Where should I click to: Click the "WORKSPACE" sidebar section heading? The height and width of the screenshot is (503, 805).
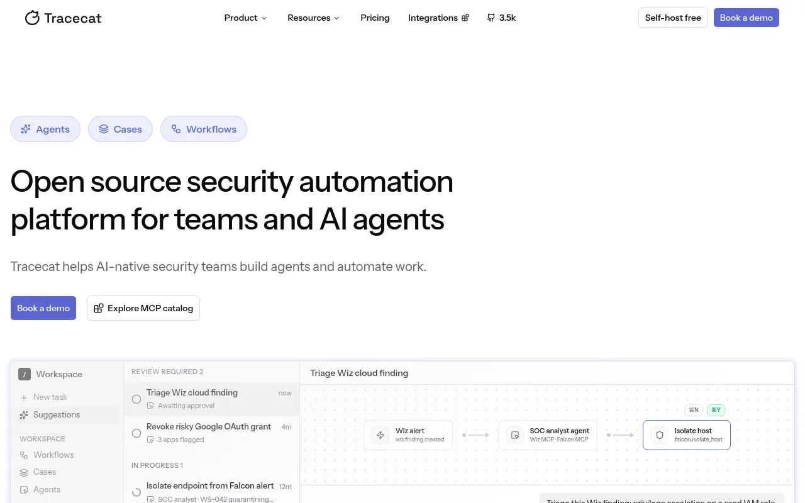pyautogui.click(x=43, y=439)
